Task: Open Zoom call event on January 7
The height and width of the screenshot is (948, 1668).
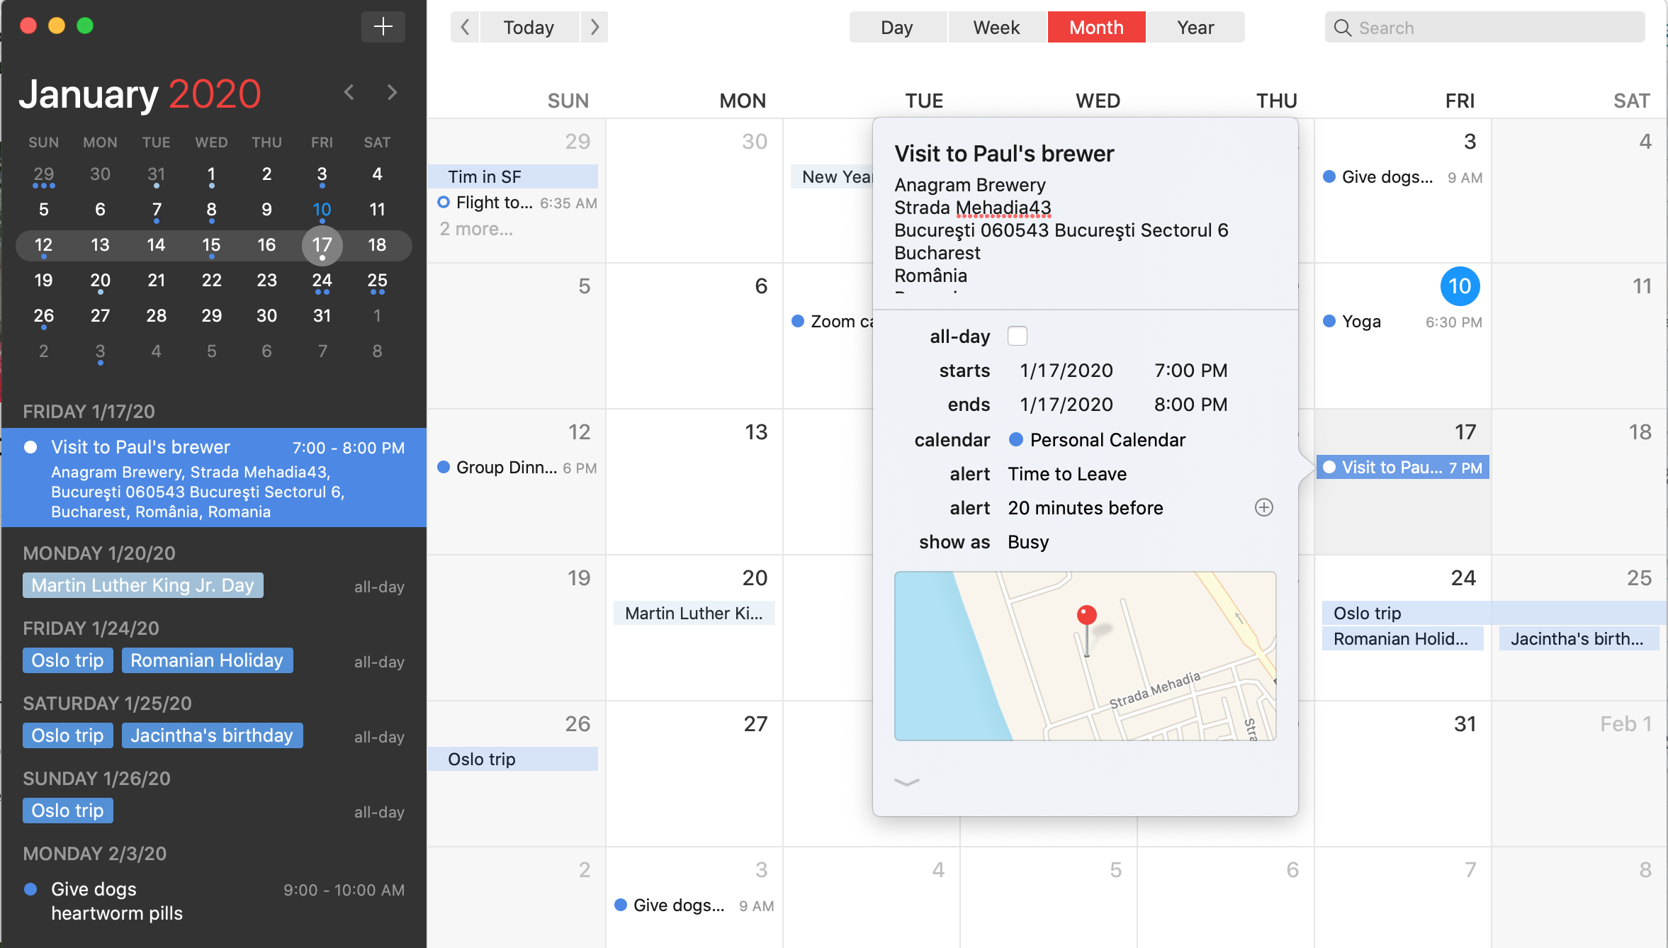Action: point(833,322)
